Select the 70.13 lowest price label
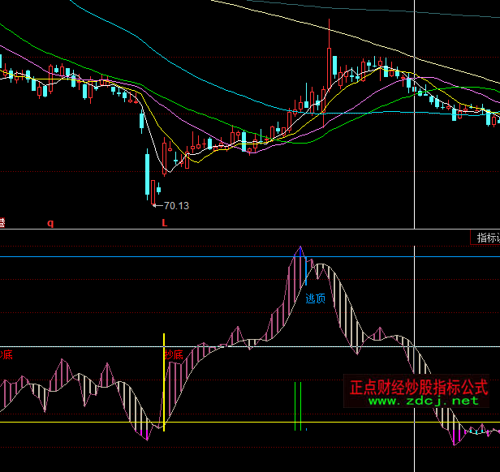500x472 pixels. coord(175,206)
